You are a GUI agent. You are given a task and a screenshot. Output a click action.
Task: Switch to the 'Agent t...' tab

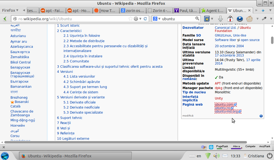[213, 11]
